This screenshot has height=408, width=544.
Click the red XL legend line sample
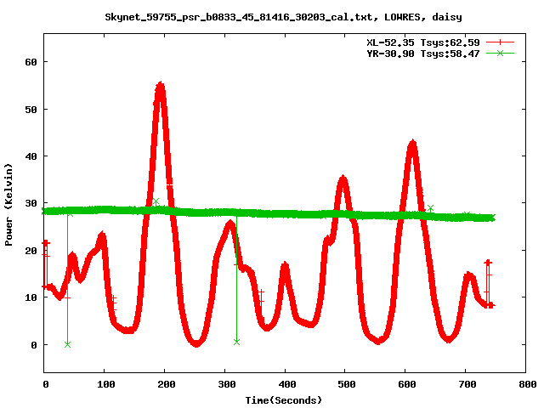(500, 42)
